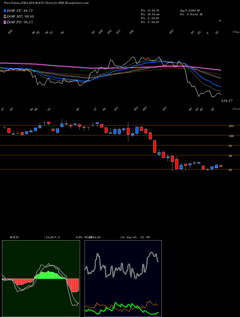The image size is (240, 317).
Task: Click the 95 price axis label
Action: click(230, 146)
